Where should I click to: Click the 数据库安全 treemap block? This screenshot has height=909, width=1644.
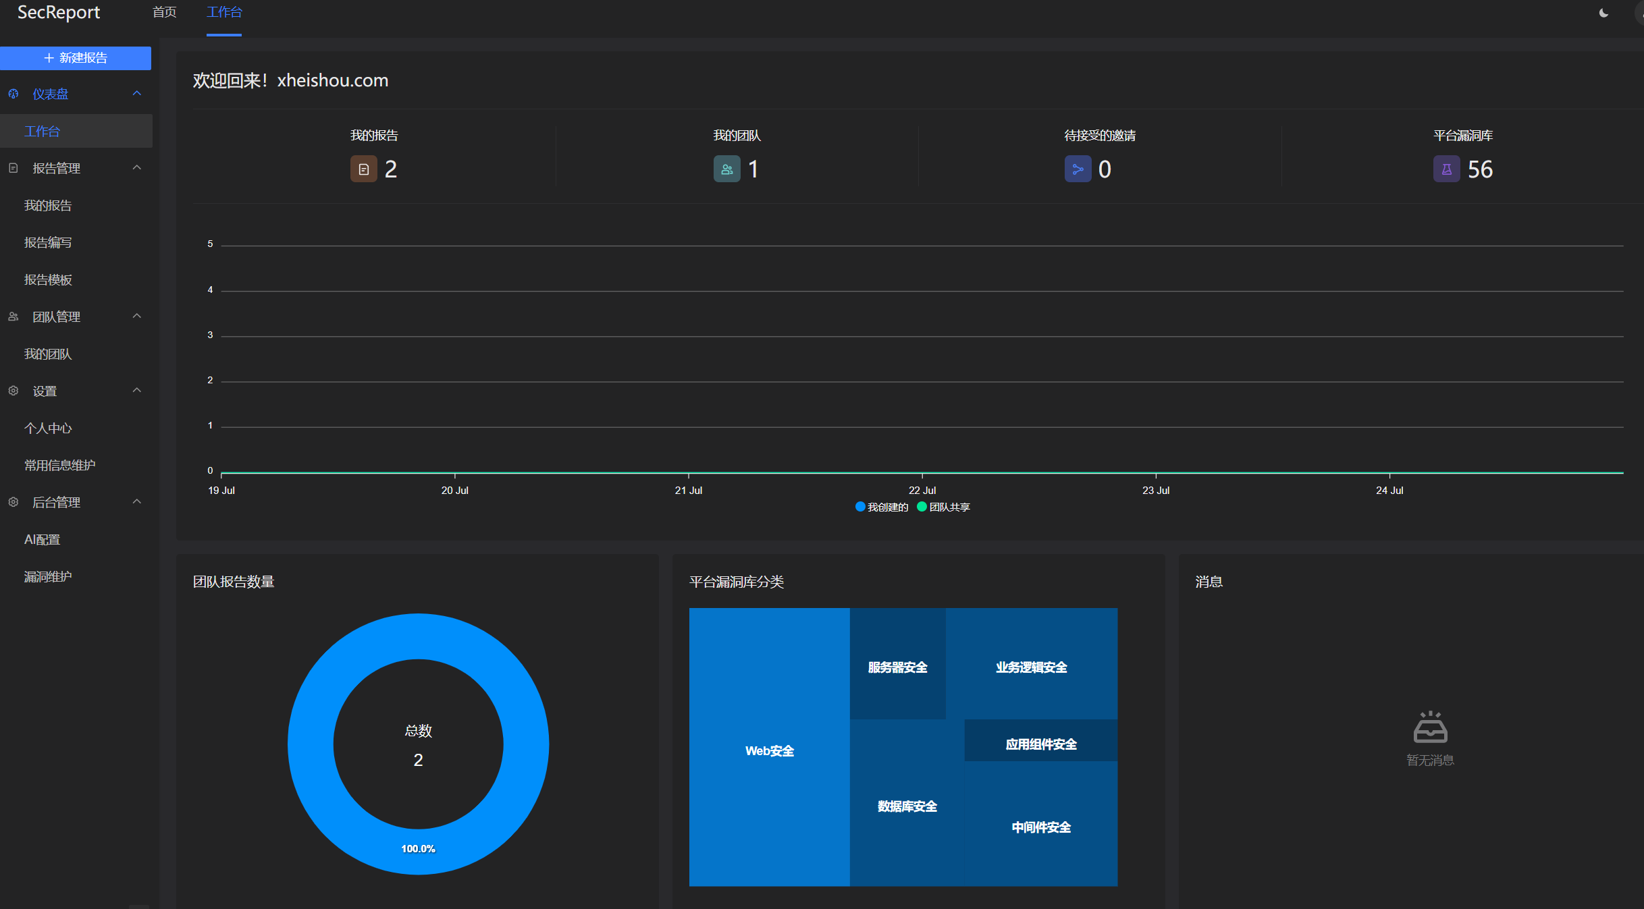click(x=907, y=803)
